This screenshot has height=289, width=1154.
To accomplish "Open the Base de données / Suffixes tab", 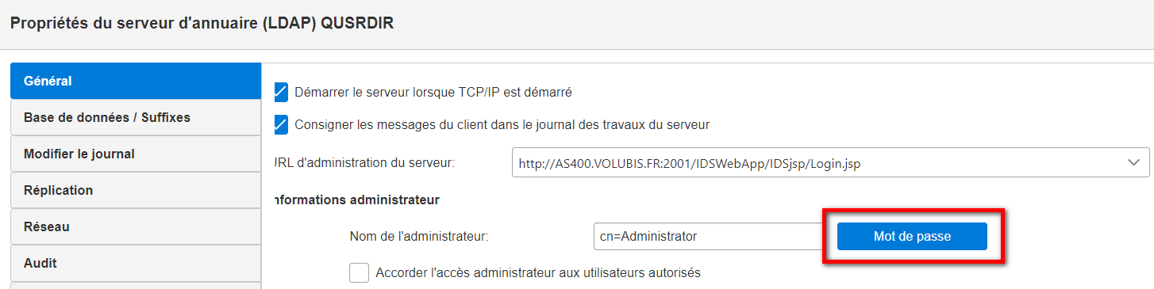I will click(x=136, y=117).
